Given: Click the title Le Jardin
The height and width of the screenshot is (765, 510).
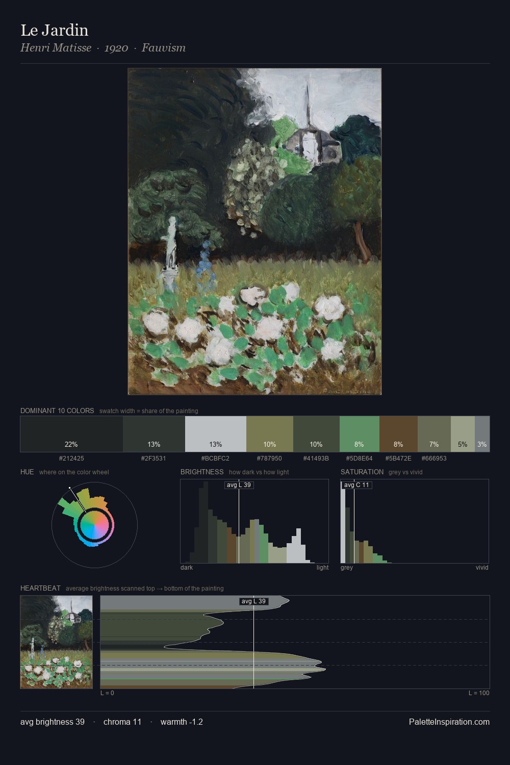Looking at the screenshot, I should (x=54, y=30).
